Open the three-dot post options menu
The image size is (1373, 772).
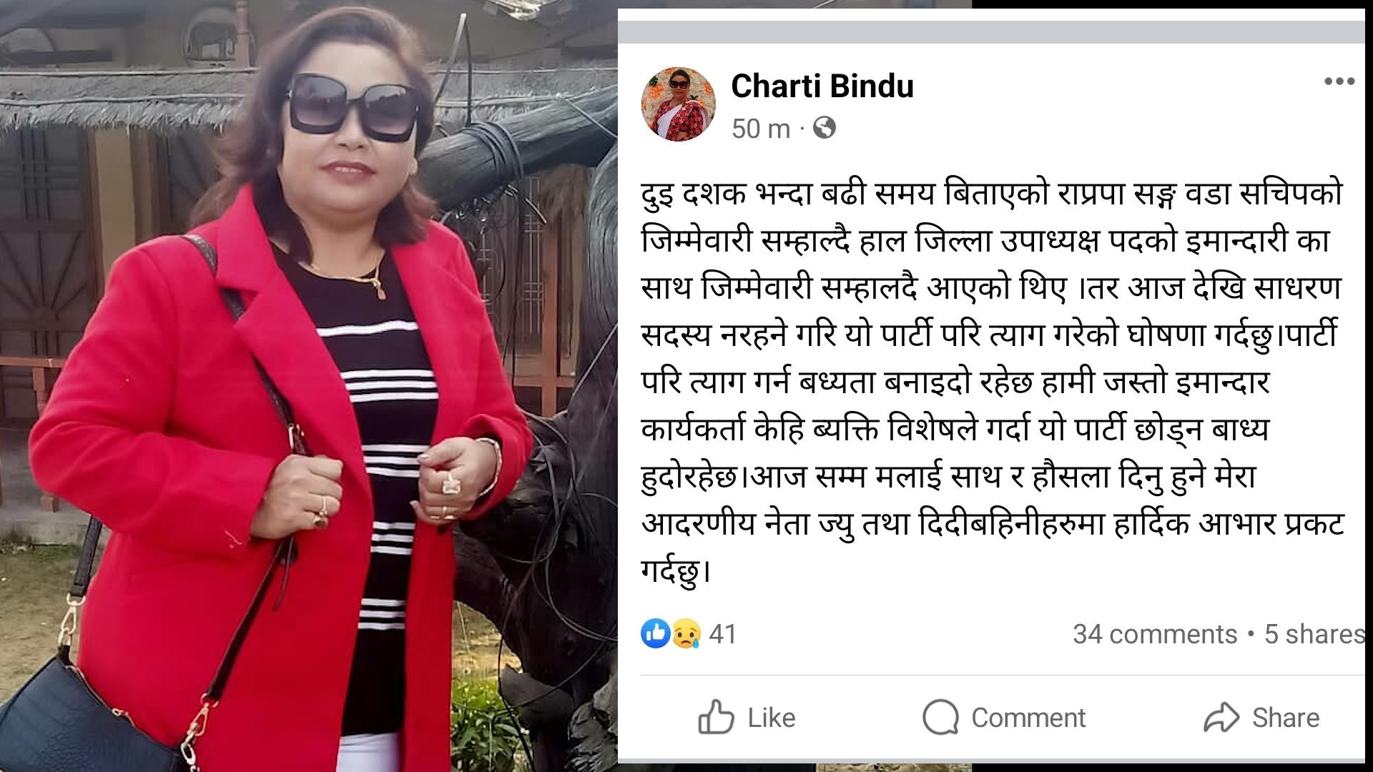point(1339,81)
